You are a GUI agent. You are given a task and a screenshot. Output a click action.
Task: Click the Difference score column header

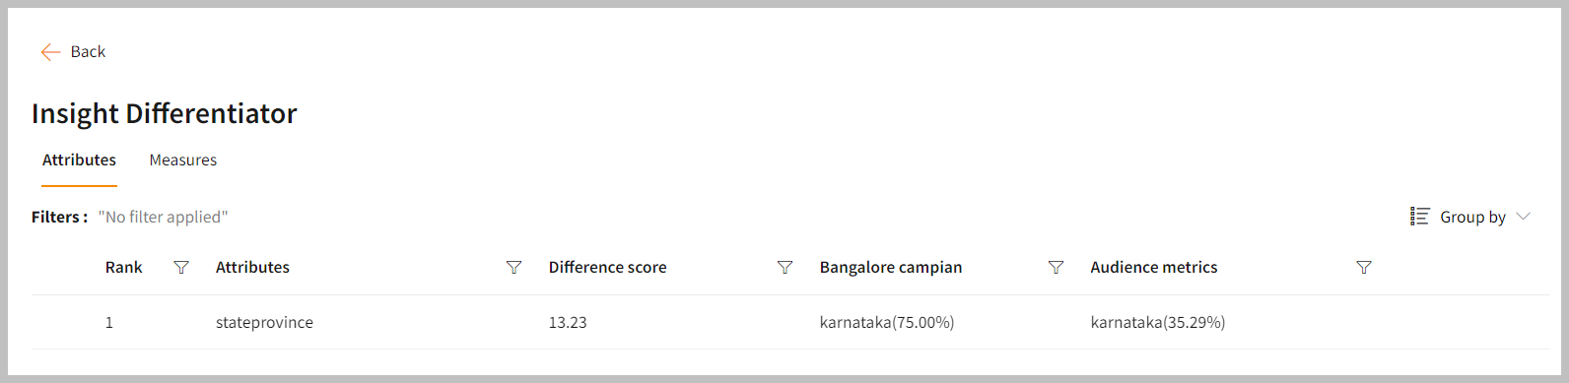coord(607,268)
